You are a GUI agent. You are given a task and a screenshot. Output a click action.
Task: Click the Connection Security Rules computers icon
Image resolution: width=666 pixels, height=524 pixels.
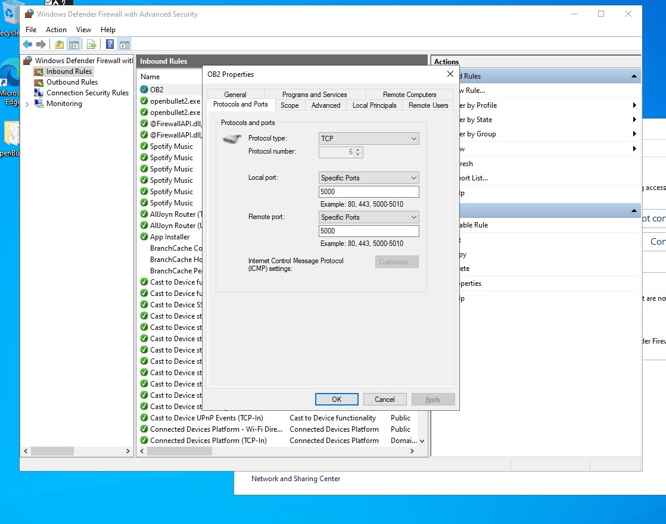click(x=39, y=93)
